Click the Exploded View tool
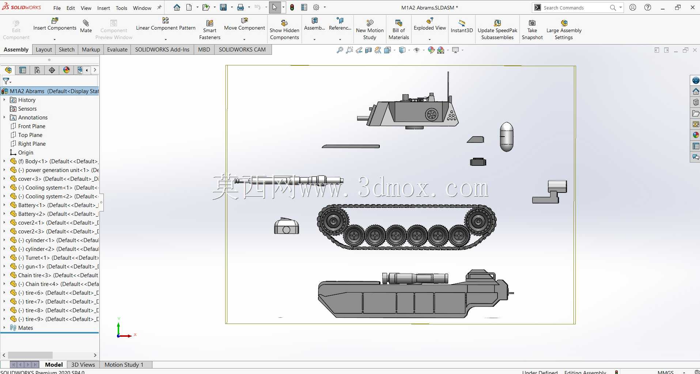Screen dimensions: 700x374 [x=430, y=24]
